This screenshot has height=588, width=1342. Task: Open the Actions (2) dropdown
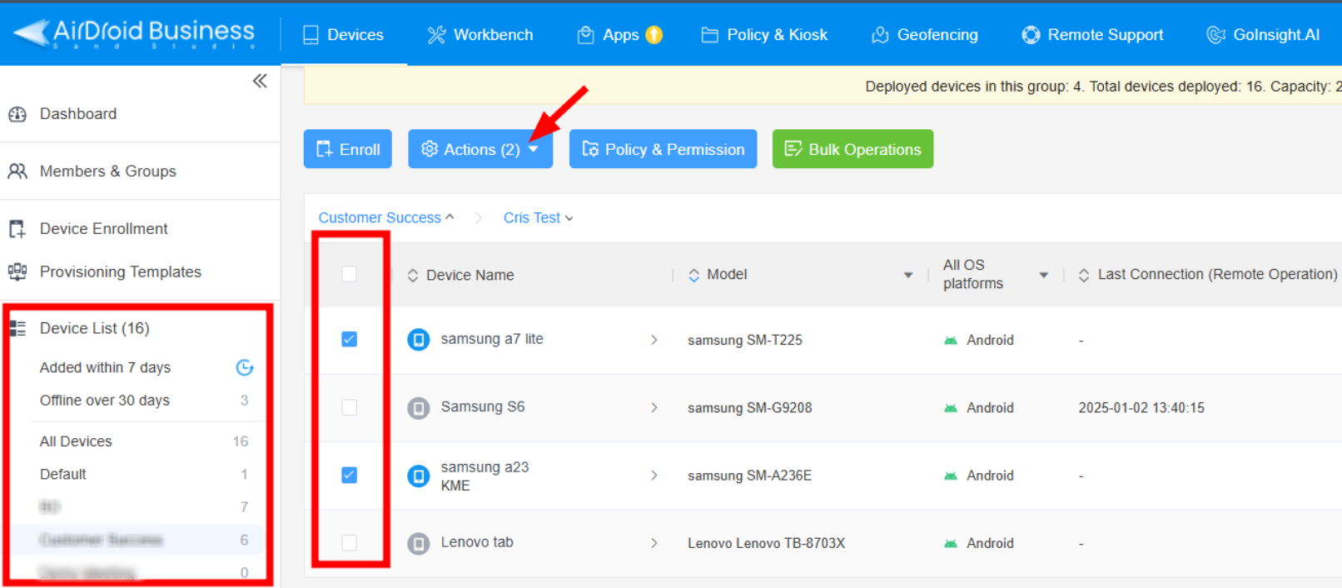pyautogui.click(x=480, y=149)
